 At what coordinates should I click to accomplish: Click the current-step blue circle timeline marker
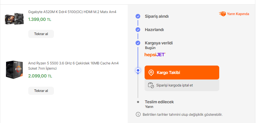pos(138,70)
